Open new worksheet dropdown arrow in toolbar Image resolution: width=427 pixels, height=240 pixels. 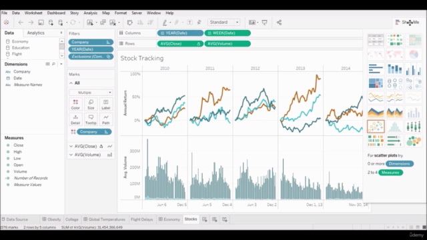click(96, 23)
